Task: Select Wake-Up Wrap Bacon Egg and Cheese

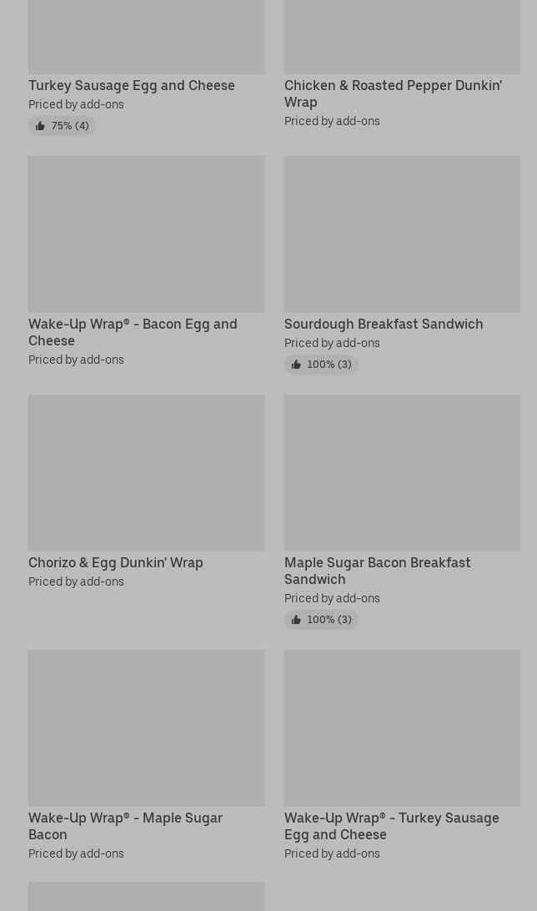Action: pos(133,332)
